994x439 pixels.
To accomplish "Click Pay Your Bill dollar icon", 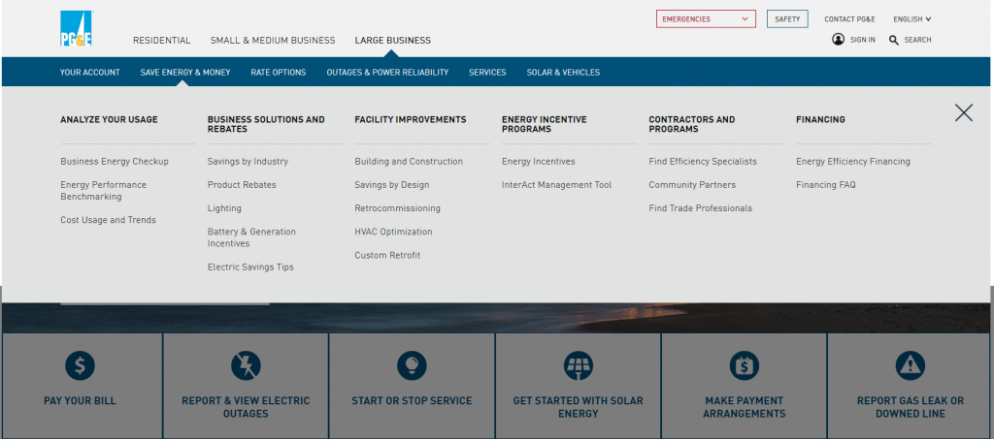I will coord(80,365).
